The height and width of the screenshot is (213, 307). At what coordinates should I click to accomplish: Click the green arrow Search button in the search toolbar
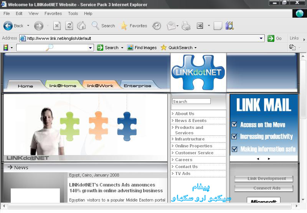[x=100, y=48]
